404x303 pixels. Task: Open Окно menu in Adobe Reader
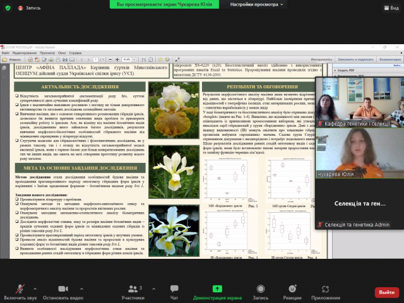click(62, 53)
